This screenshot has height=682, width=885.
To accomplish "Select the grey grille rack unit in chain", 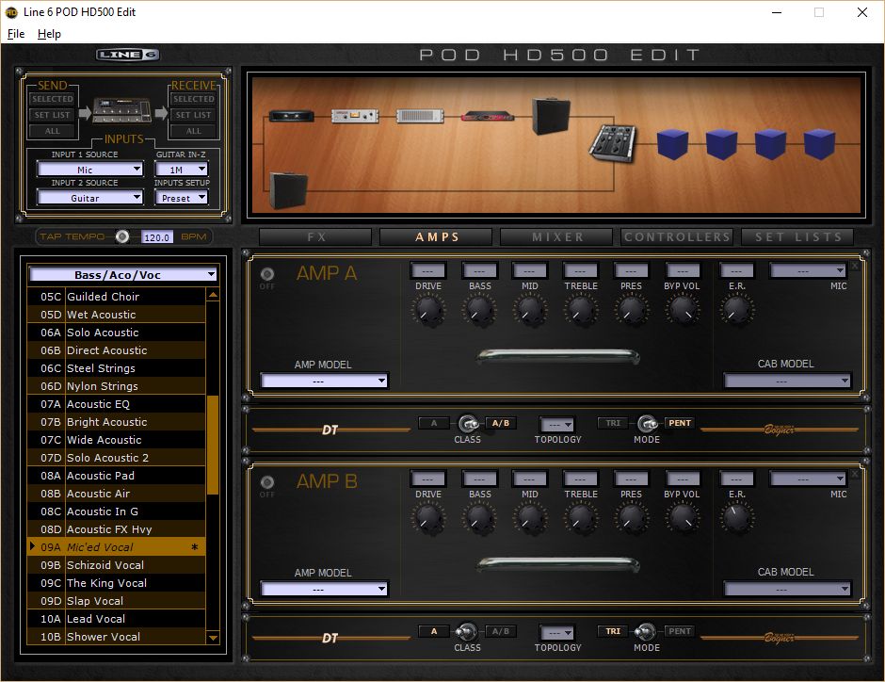I will pyautogui.click(x=420, y=116).
